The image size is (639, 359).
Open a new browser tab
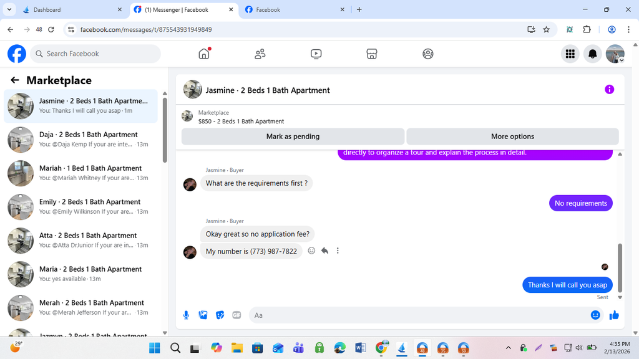point(359,10)
